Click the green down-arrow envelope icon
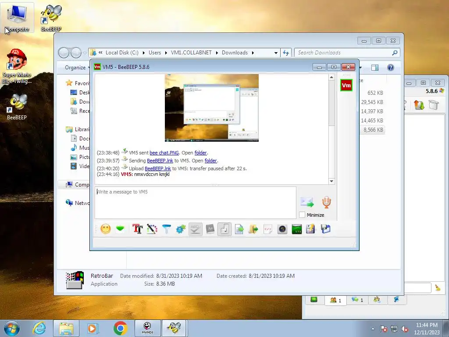 120,229
